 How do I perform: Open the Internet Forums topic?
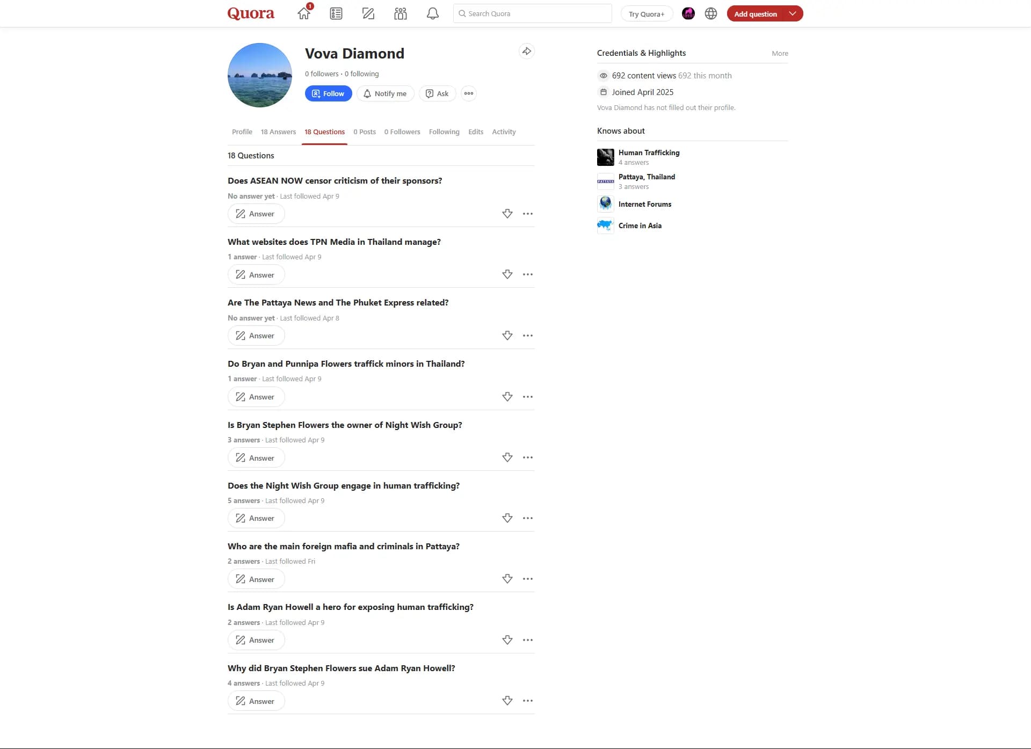pyautogui.click(x=644, y=204)
